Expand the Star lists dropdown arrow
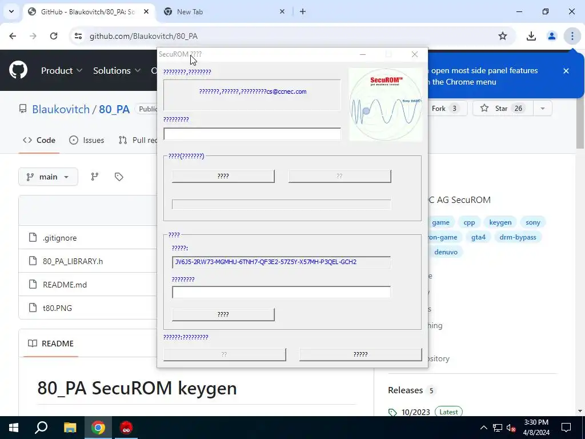The height and width of the screenshot is (439, 585). pyautogui.click(x=543, y=108)
